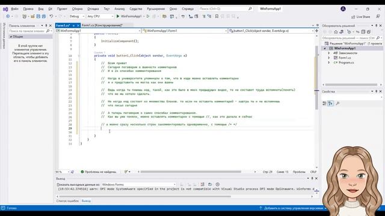Open the Any CPU platform dropdown
The height and width of the screenshot is (216, 385).
[x=100, y=16]
